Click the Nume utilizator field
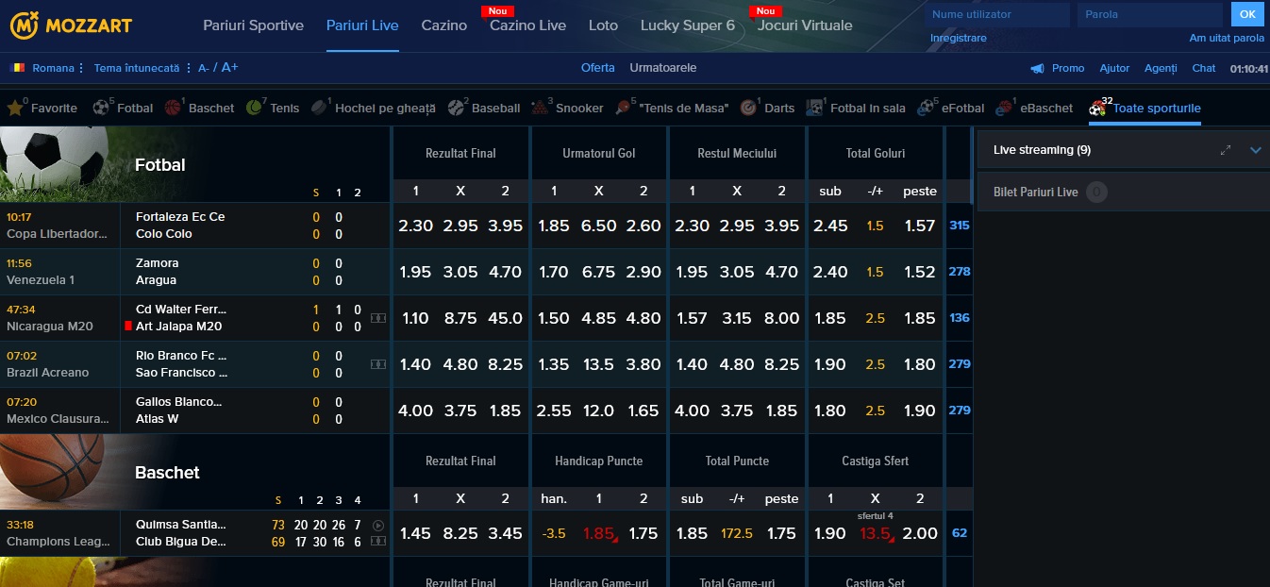 click(x=997, y=14)
